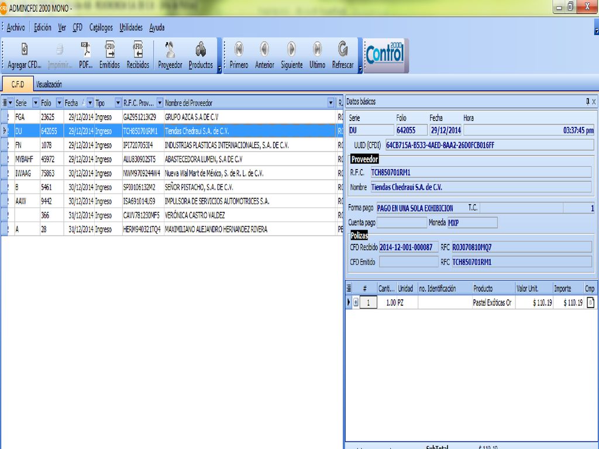This screenshot has height=449, width=599.
Task: Open the Cmp icon for Pastel row
Action: pos(590,302)
